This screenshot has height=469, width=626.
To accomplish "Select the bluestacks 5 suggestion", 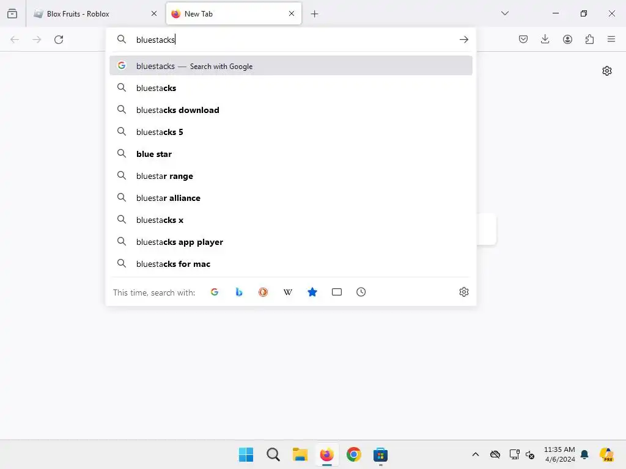I will pyautogui.click(x=291, y=132).
